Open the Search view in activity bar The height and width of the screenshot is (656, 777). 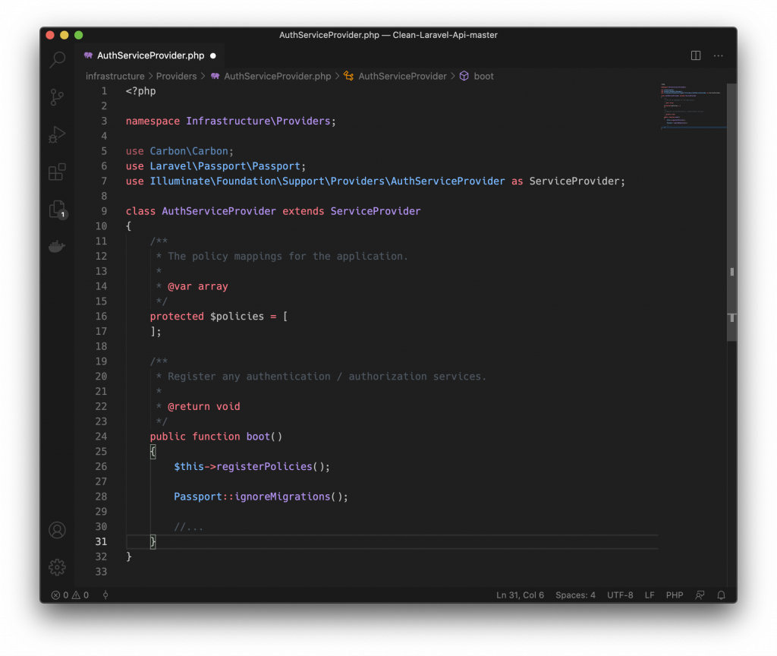click(x=58, y=59)
